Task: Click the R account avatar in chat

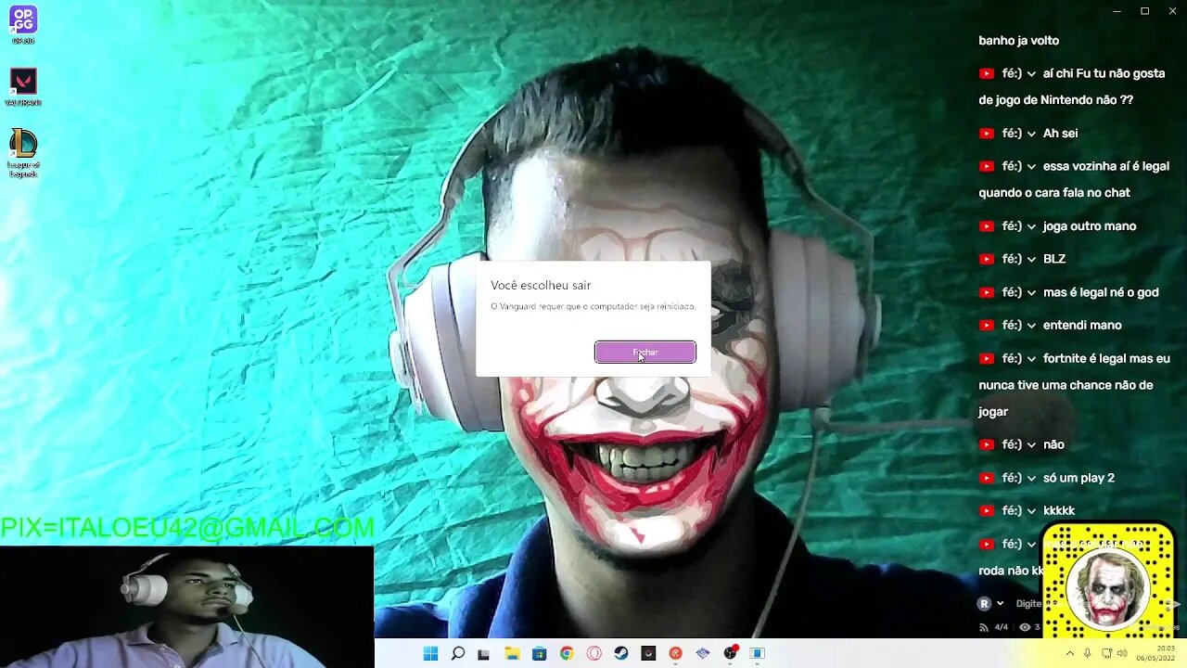Action: pyautogui.click(x=984, y=604)
